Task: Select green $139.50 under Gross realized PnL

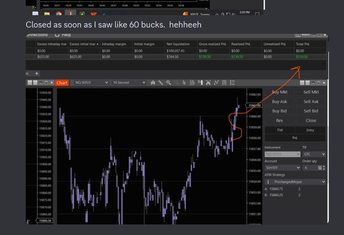Action: point(213,57)
